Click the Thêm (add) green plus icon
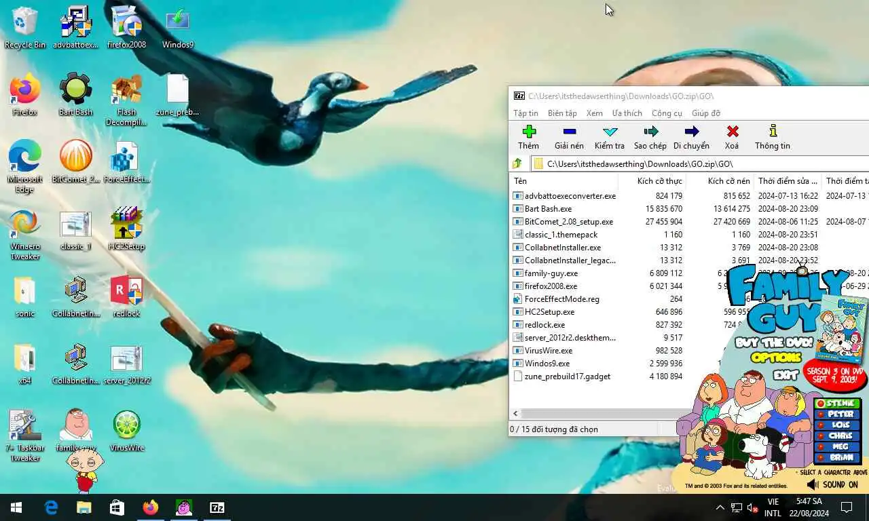Screen dimensions: 869x521 (x=529, y=132)
